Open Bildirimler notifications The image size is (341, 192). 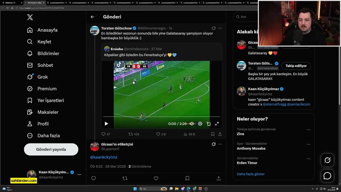tap(43, 54)
